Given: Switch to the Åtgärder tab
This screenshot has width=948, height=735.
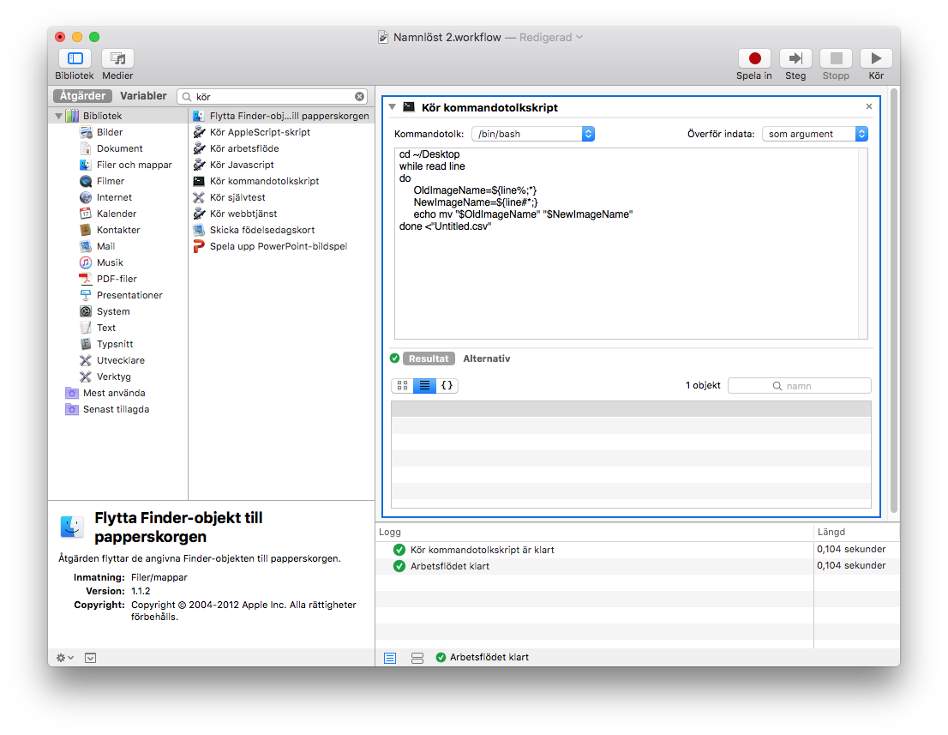Looking at the screenshot, I should pos(83,95).
